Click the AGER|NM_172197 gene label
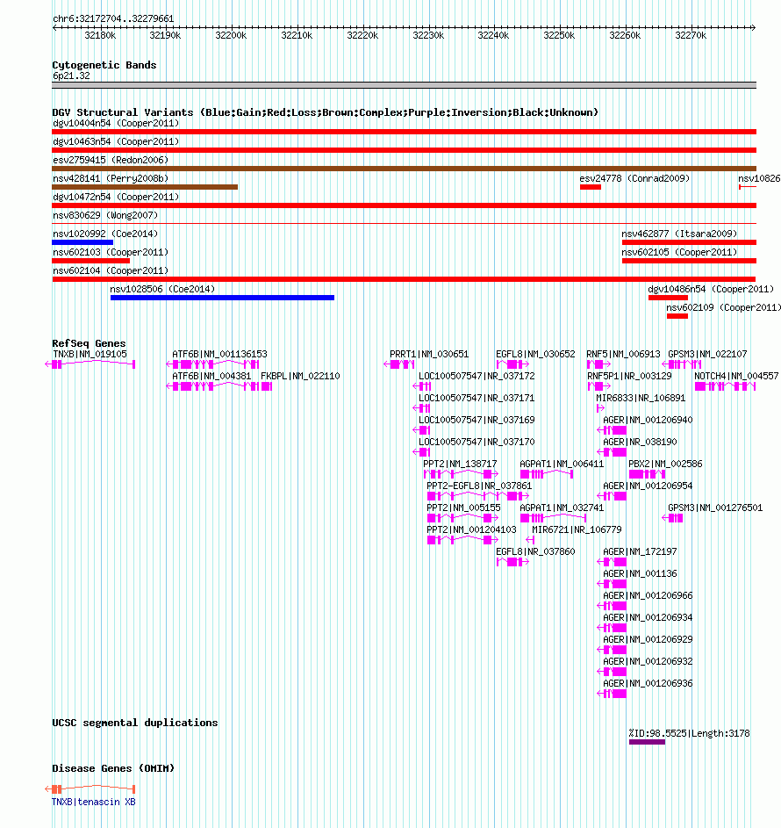The height and width of the screenshot is (828, 781). click(x=640, y=551)
